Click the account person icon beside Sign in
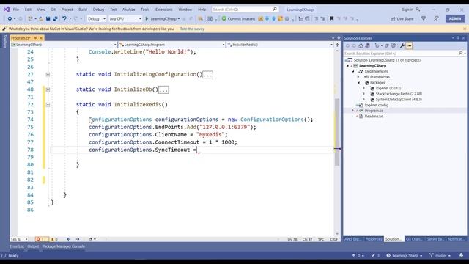 click(418, 10)
